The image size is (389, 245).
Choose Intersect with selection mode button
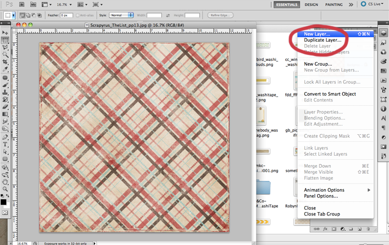coord(40,15)
